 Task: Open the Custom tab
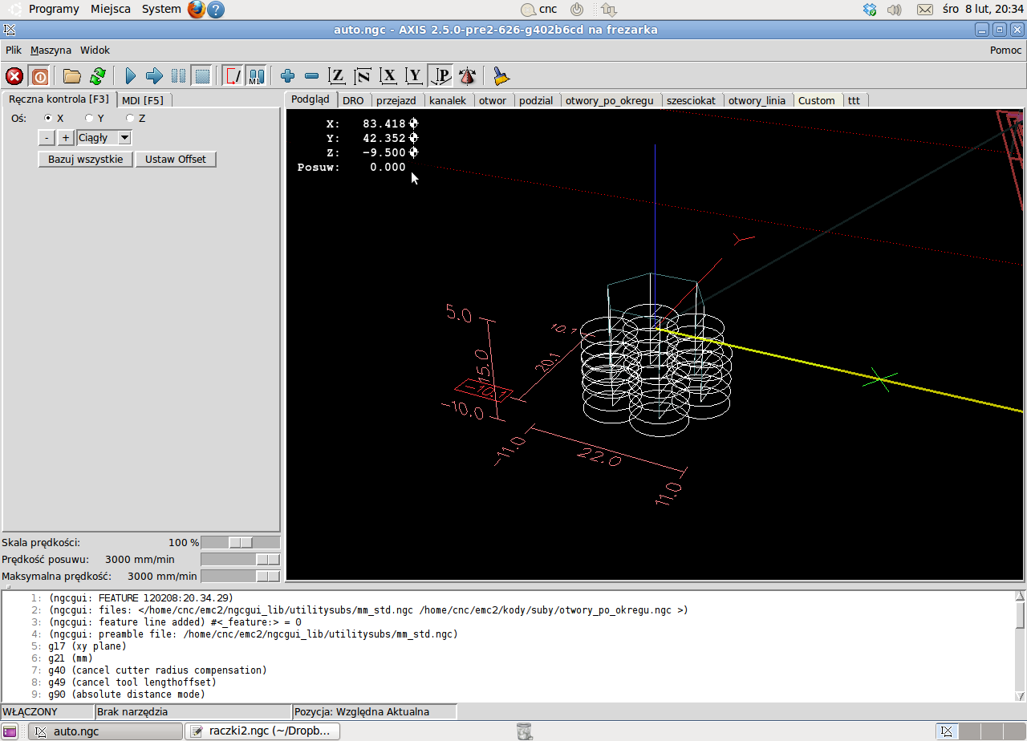click(x=817, y=100)
